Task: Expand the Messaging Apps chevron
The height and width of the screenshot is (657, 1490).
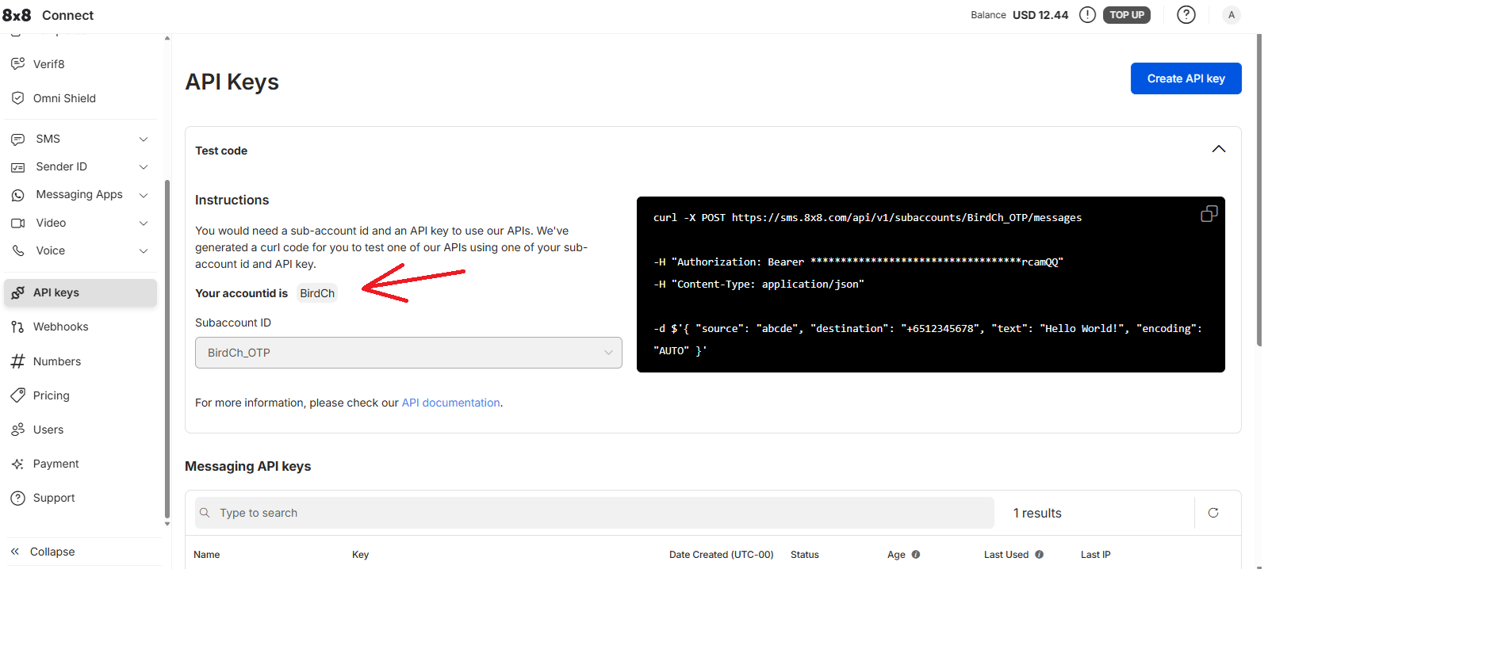Action: tap(144, 195)
